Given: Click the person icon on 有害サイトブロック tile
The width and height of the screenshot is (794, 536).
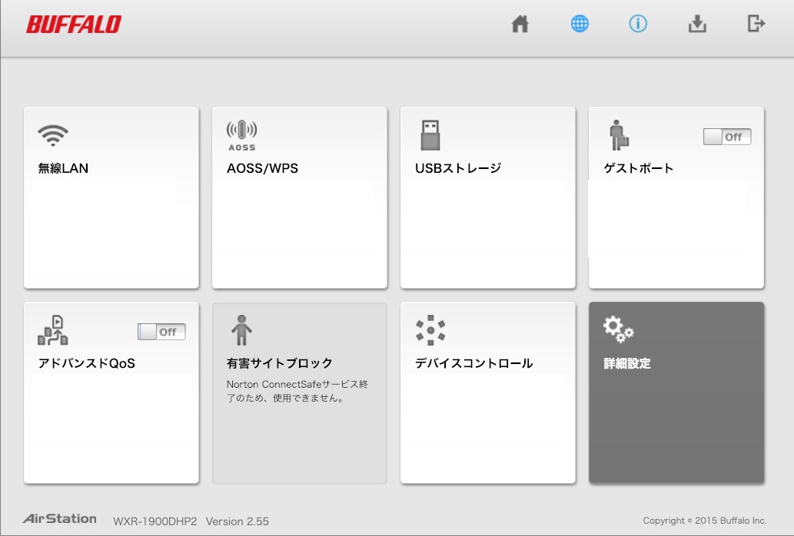Looking at the screenshot, I should [241, 330].
